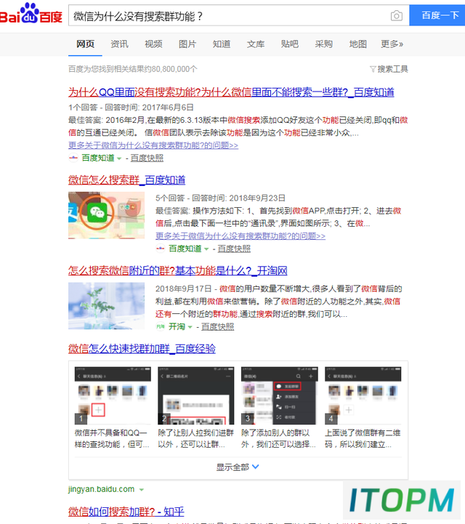Open the 地图 tab
Screen dimensions: 465x524
(x=357, y=44)
